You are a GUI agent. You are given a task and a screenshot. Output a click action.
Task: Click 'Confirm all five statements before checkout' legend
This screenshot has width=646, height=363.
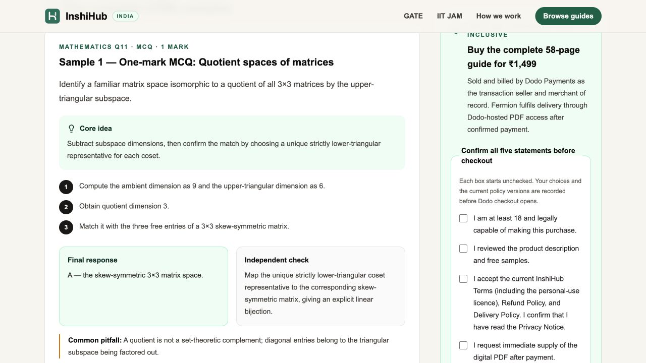[518, 156]
